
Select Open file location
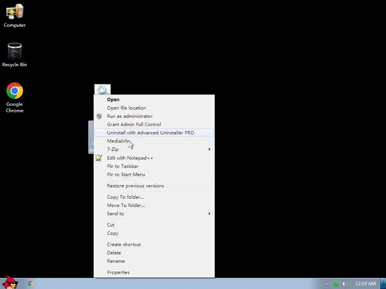pos(154,108)
